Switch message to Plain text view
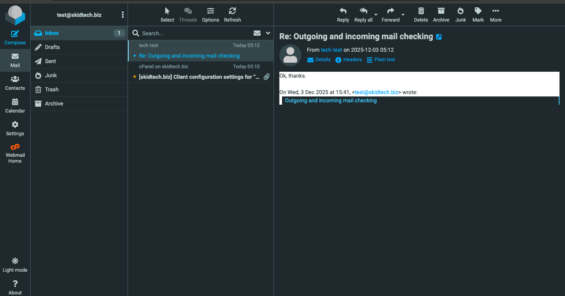The image size is (565, 296). pyautogui.click(x=381, y=60)
